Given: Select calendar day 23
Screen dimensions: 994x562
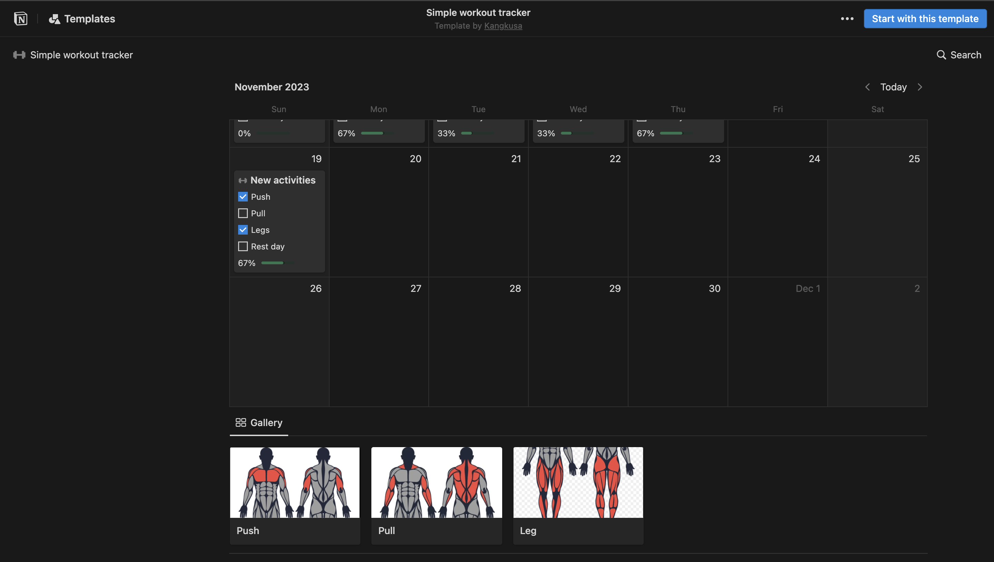Looking at the screenshot, I should [714, 159].
